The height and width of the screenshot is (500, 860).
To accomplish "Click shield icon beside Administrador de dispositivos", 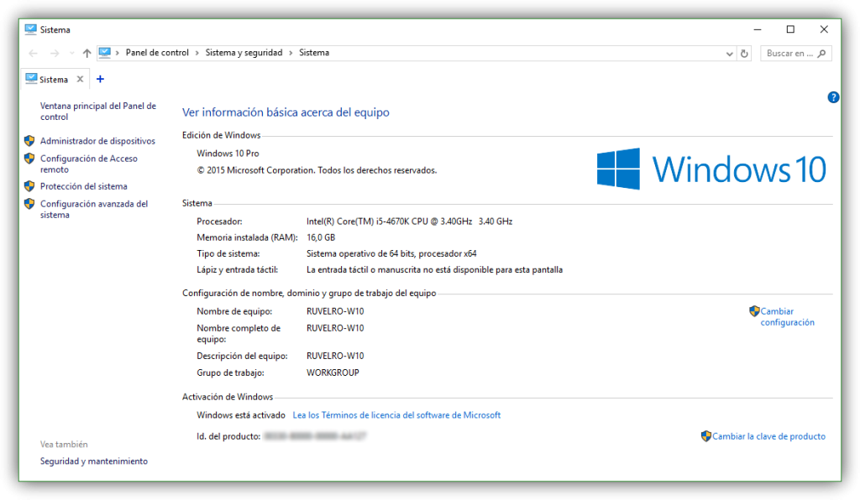I will (29, 141).
